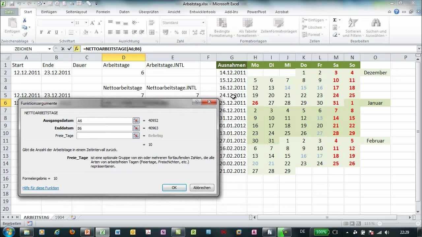Screen dimensions: 422x237
Task: Click the Cut scissors icon in ribbon
Action: point(24,20)
